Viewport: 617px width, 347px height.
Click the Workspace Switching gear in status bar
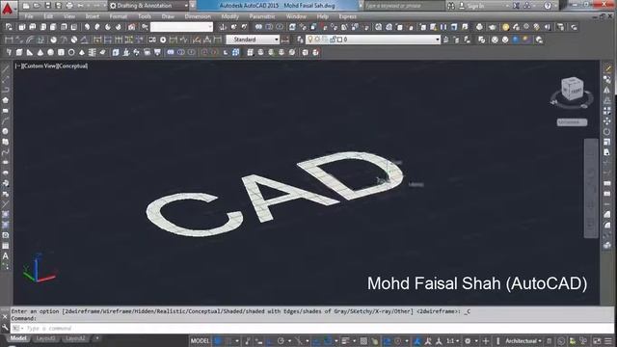(x=468, y=341)
